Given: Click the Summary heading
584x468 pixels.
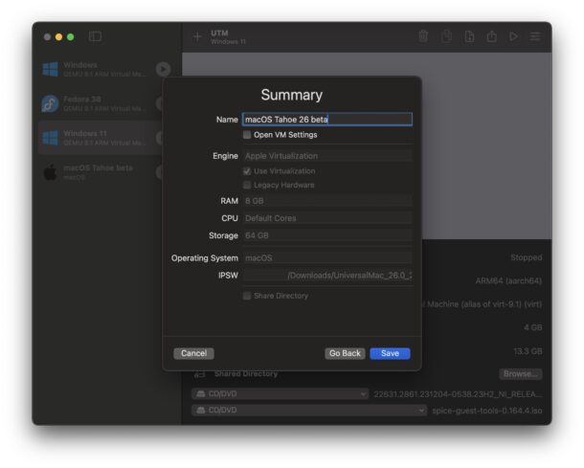Looking at the screenshot, I should point(292,96).
